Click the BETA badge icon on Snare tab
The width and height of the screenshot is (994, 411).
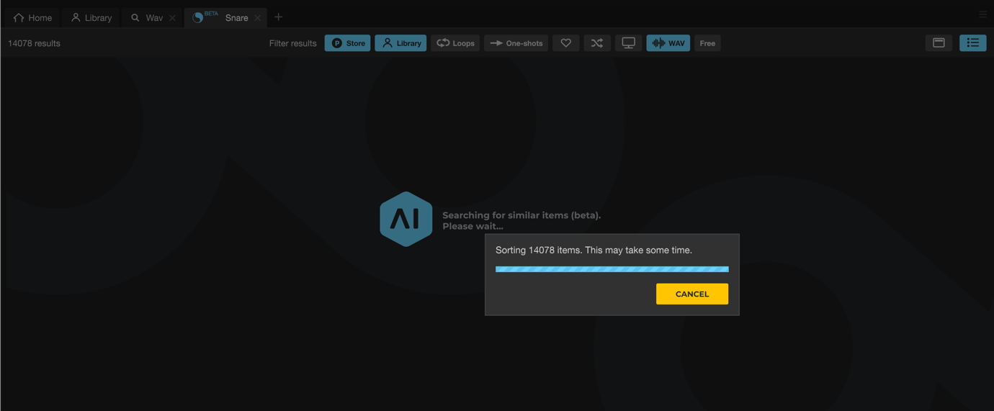point(205,16)
